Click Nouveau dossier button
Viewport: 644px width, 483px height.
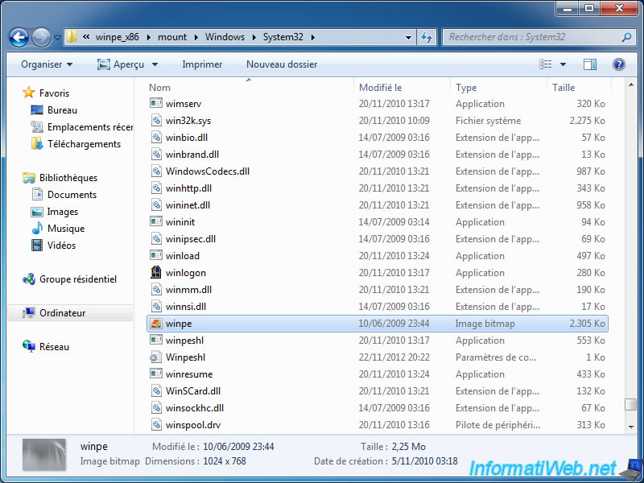pos(282,64)
